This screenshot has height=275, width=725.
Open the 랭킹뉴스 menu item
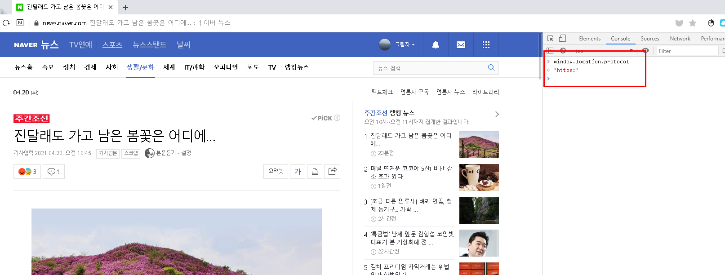point(297,67)
